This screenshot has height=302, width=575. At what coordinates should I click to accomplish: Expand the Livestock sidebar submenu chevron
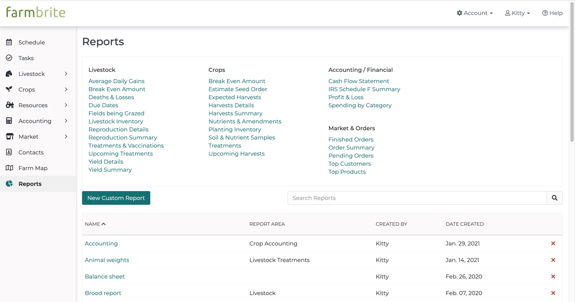[x=66, y=74]
